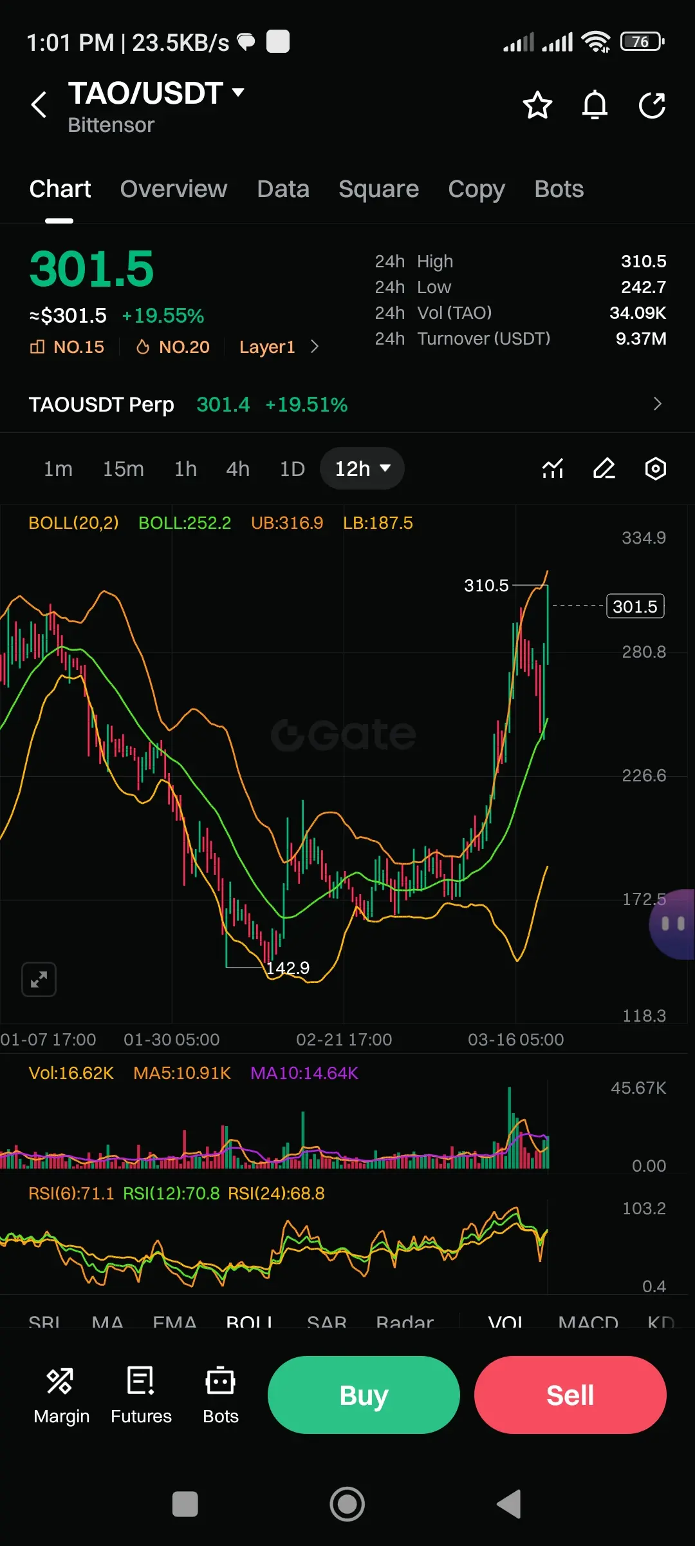Tap Android recent apps square button
This screenshot has height=1546, width=695.
tap(185, 1504)
